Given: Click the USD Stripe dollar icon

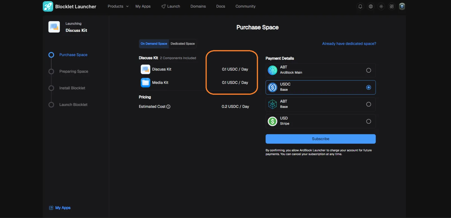Looking at the screenshot, I should [273, 121].
